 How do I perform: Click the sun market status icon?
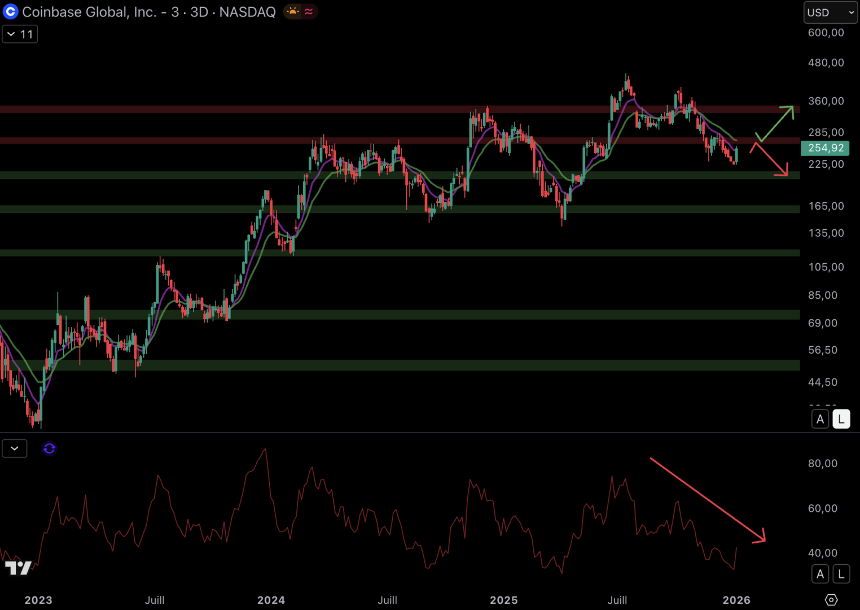(x=293, y=11)
